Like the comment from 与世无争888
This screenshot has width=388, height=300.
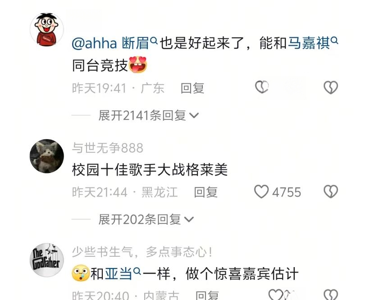pos(261,192)
